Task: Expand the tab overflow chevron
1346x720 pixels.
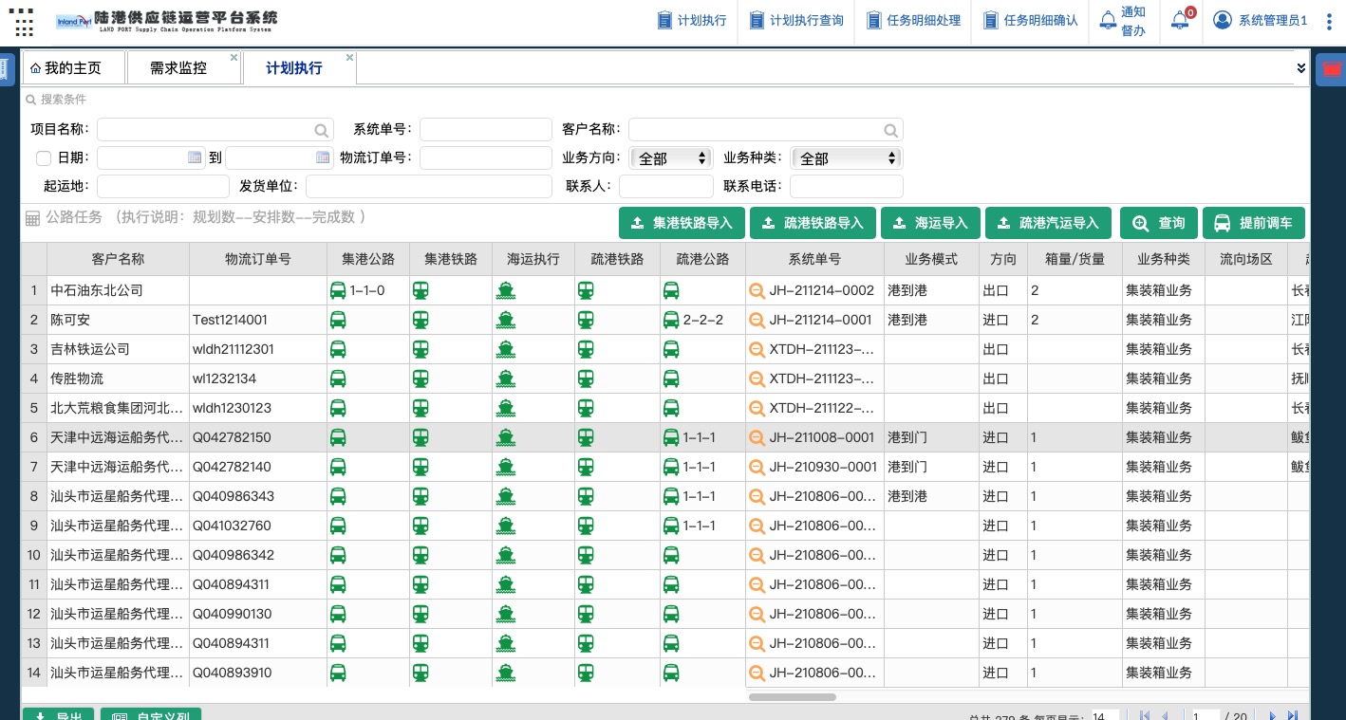Action: coord(1300,68)
